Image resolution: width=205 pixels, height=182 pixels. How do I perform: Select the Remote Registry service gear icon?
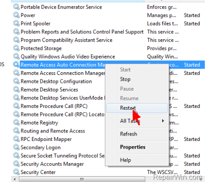[x=16, y=123]
